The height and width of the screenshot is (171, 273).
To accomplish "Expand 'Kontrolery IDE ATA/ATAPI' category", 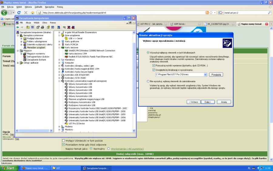I will [59, 75].
